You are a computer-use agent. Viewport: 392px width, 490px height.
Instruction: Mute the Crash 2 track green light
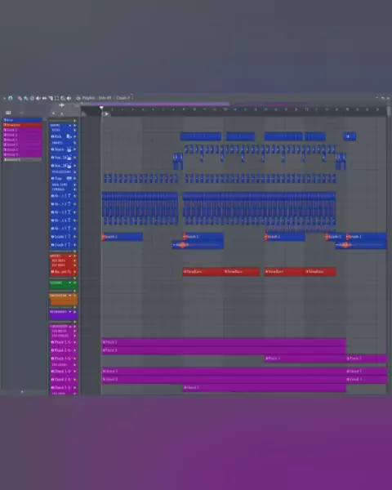(75, 245)
